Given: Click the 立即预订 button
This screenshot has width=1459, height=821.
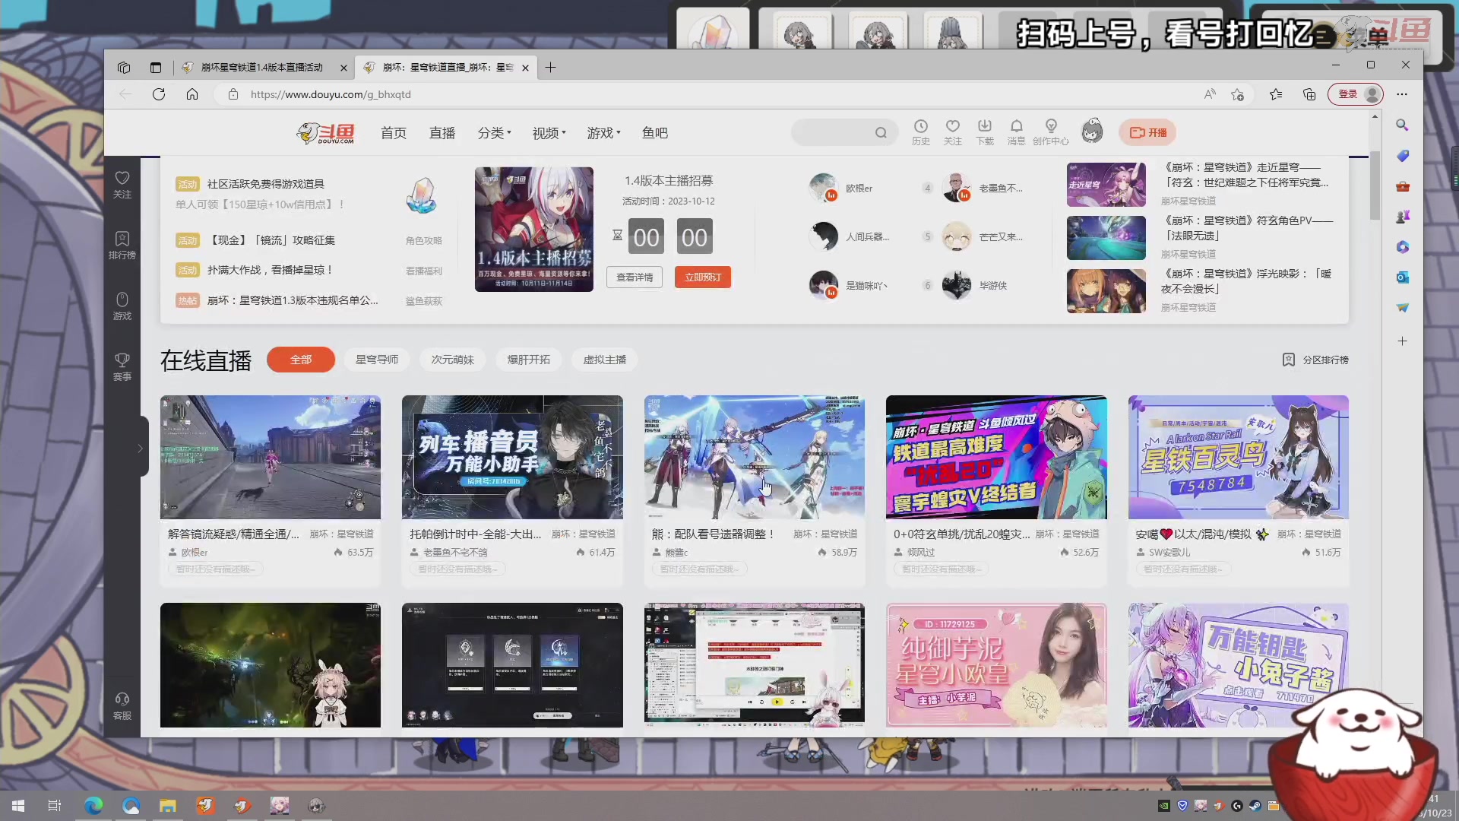Looking at the screenshot, I should point(703,277).
